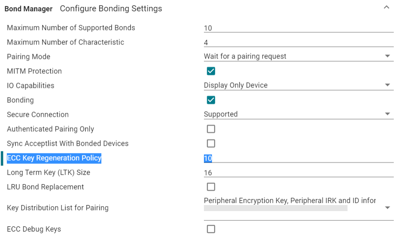Click the ECC Key Regeneration Policy value field
This screenshot has height=234, width=399.
[x=298, y=158]
